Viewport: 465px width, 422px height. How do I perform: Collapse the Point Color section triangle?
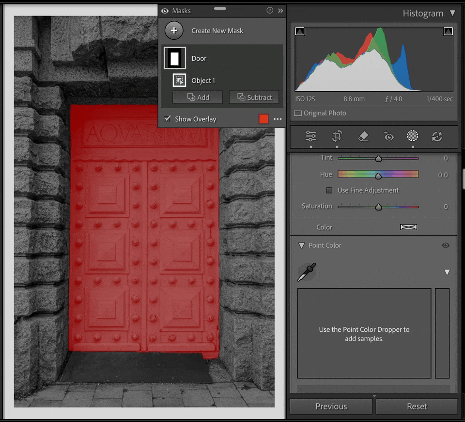click(x=302, y=245)
